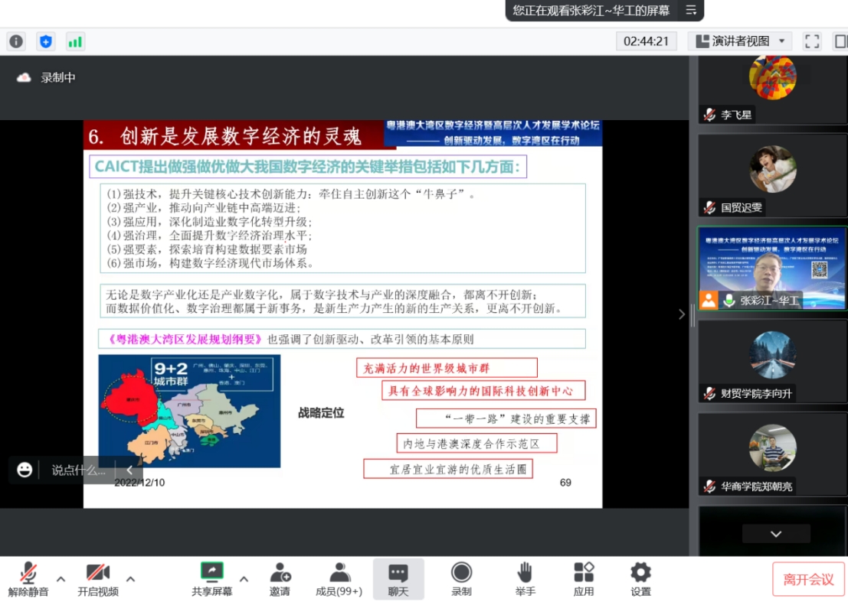Click the blue security shield icon

(x=46, y=41)
